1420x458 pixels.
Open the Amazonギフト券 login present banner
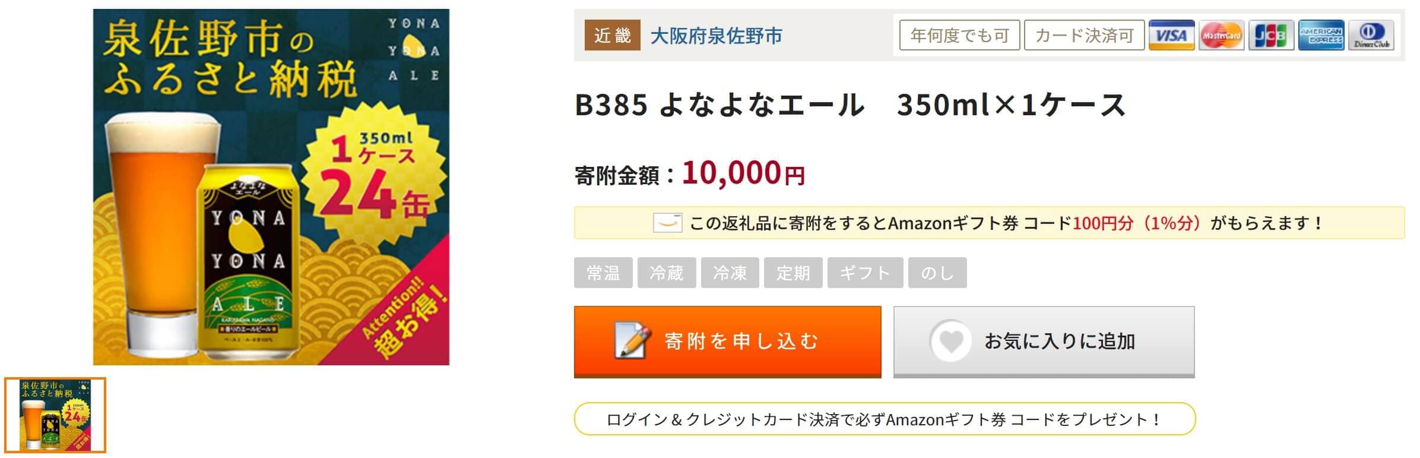tap(885, 419)
